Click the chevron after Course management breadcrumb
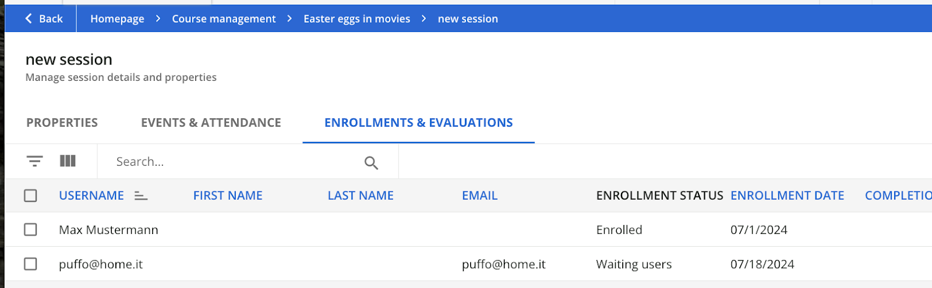 (290, 19)
